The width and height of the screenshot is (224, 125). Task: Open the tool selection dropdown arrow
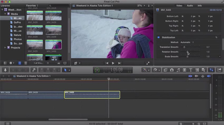tap(69, 70)
